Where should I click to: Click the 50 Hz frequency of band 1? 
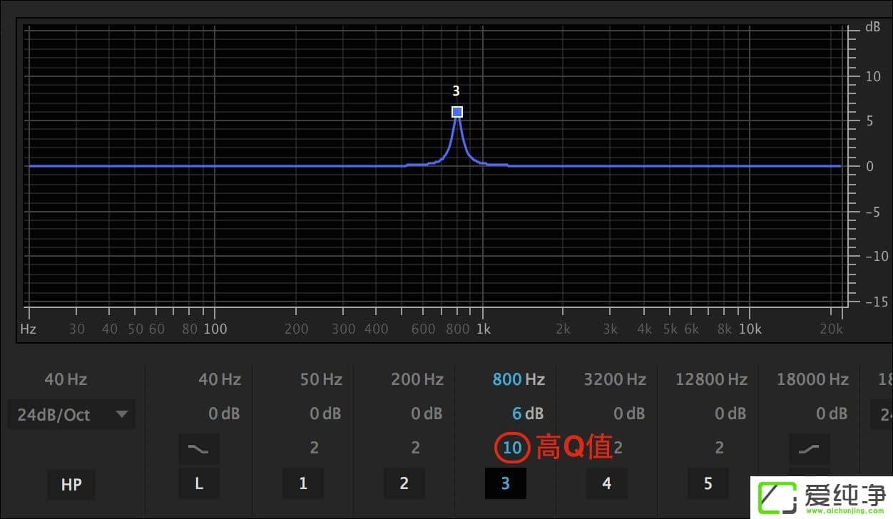(321, 379)
